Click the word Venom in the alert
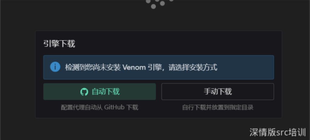The height and width of the screenshot is (140, 310). coord(134,68)
